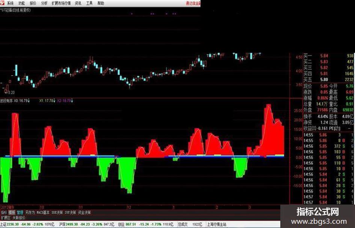
Task: Click the 12 month marker on the time axis
Action: tap(129, 207)
